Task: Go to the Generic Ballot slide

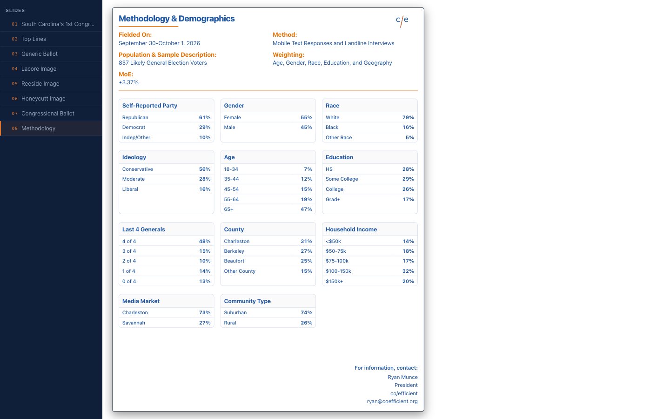Action: coord(51,54)
